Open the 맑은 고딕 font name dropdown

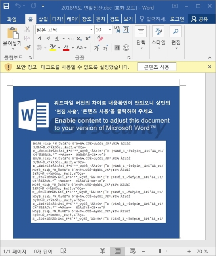pyautogui.click(x=91, y=30)
